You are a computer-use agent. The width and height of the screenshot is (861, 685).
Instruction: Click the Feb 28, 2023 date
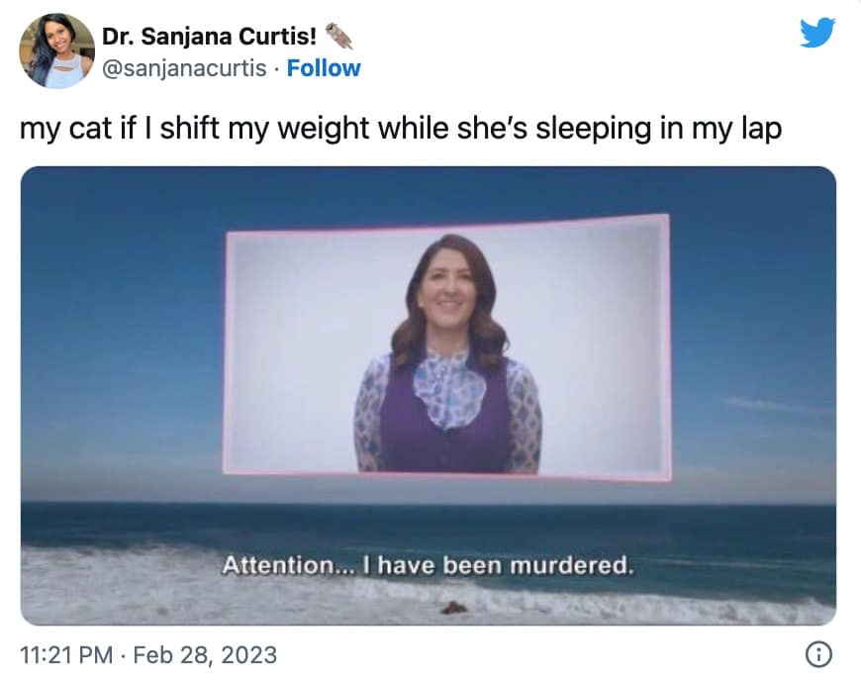(x=205, y=654)
